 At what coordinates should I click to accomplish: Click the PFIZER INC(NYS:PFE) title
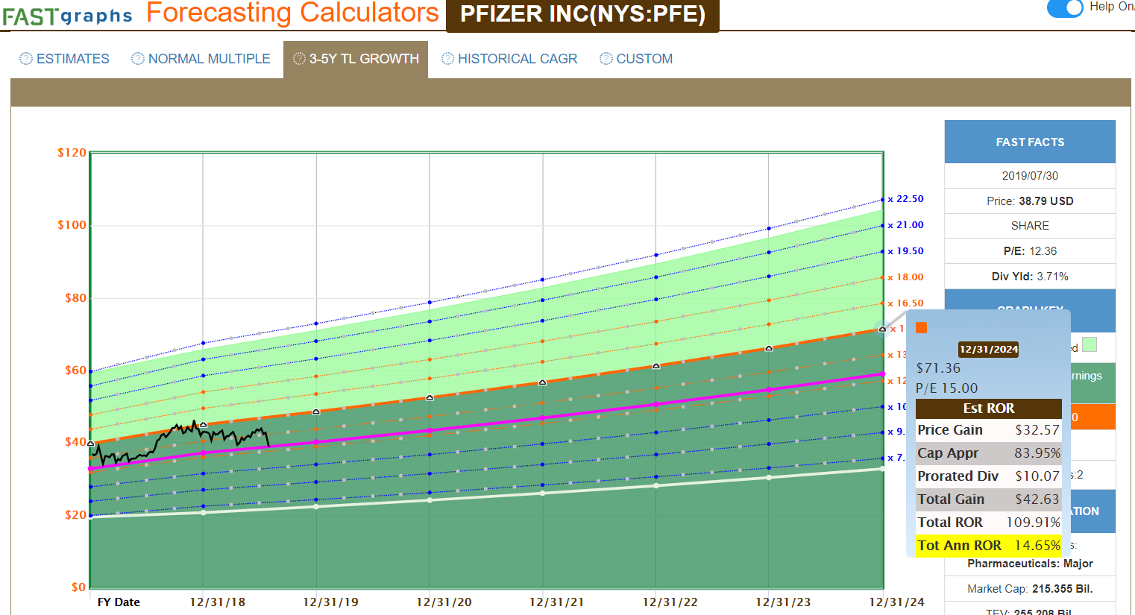click(582, 14)
